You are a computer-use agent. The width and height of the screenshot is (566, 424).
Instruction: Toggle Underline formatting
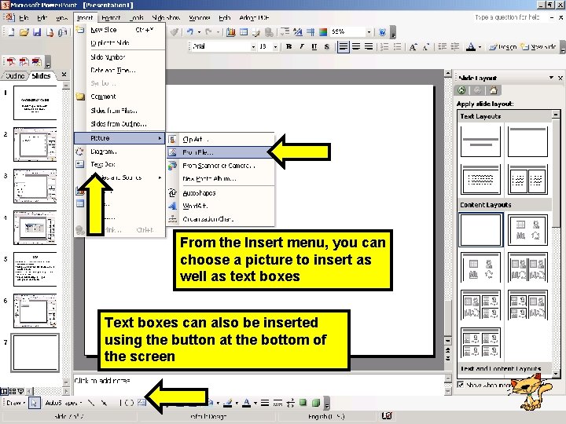pos(314,46)
